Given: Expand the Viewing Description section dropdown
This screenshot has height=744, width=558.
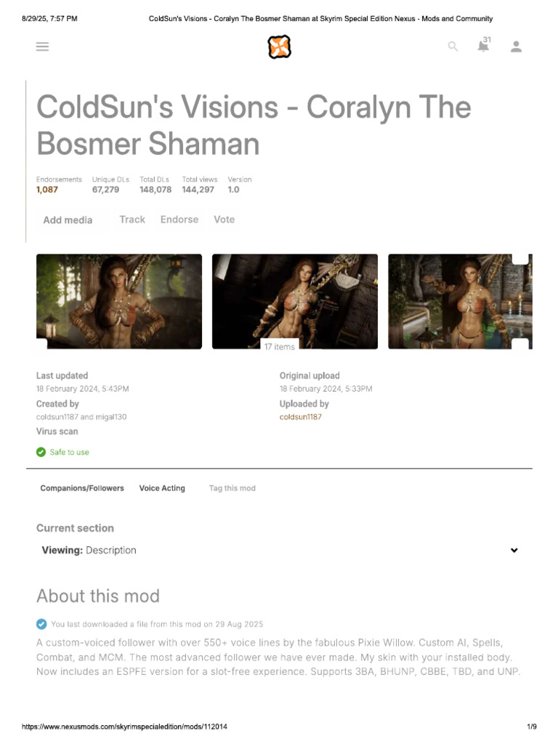Looking at the screenshot, I should tap(279, 550).
